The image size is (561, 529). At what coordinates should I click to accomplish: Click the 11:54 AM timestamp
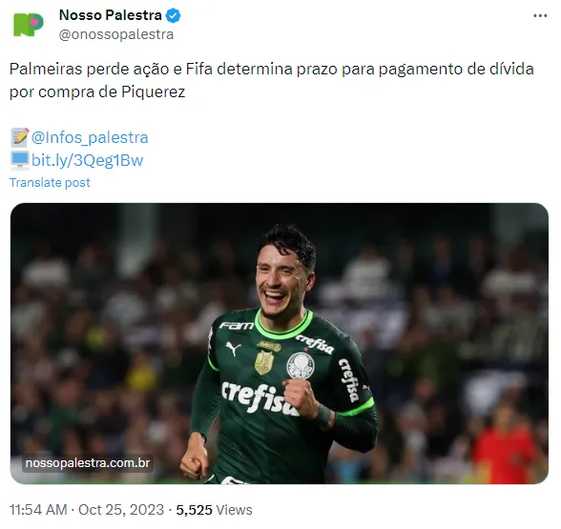point(38,510)
